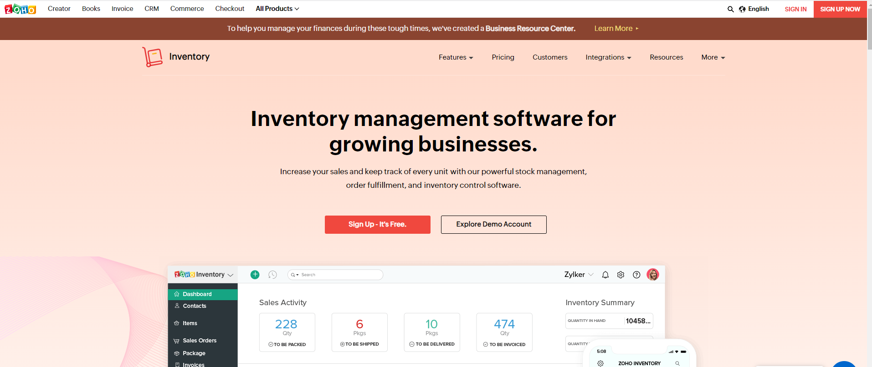
Task: Click the Sales Orders cart icon
Action: tap(177, 341)
